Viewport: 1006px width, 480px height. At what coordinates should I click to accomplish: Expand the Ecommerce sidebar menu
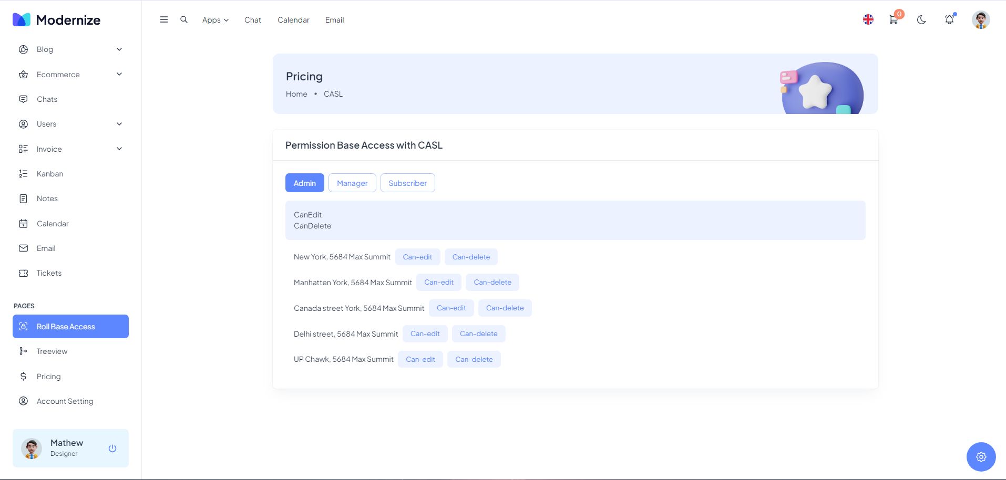70,75
